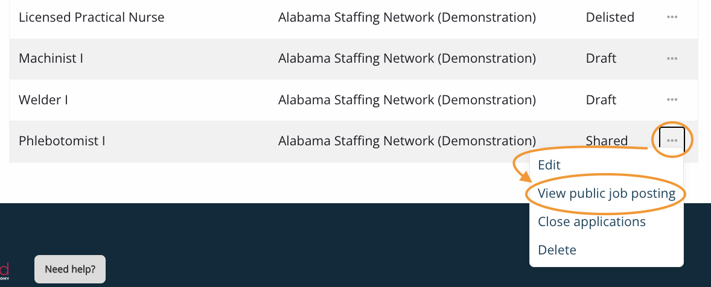Click the Licensed Practical Nurse job title

(91, 17)
